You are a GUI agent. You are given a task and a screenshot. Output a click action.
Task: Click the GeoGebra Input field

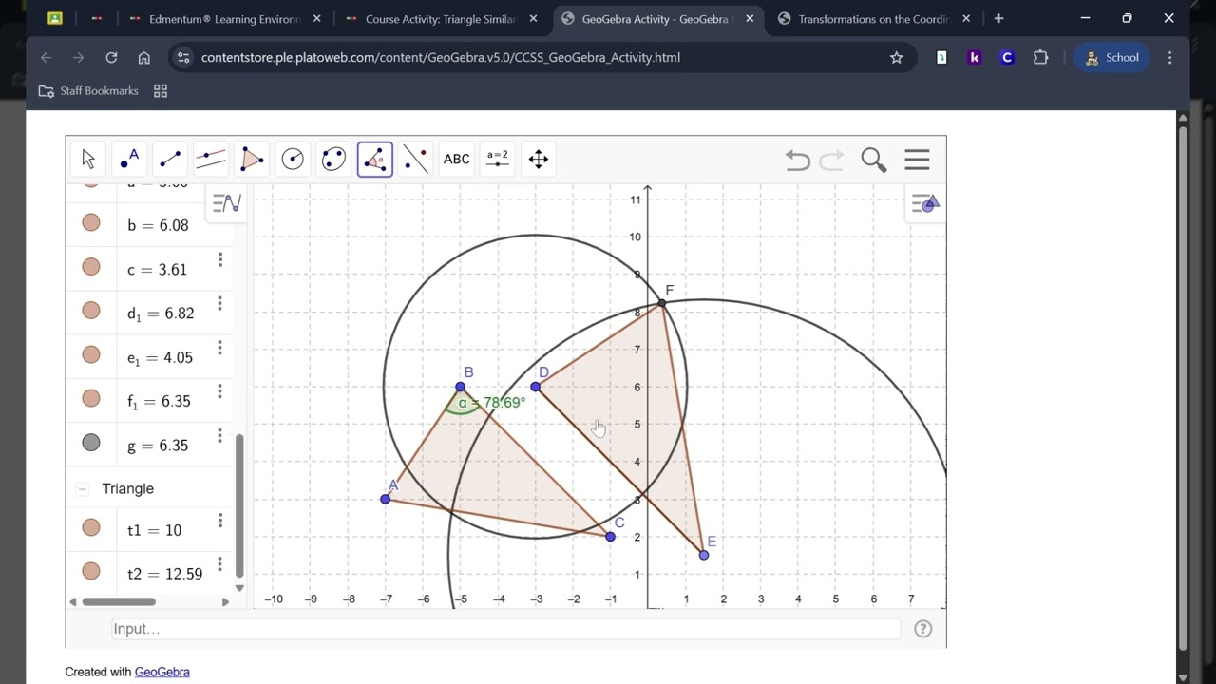pyautogui.click(x=505, y=629)
